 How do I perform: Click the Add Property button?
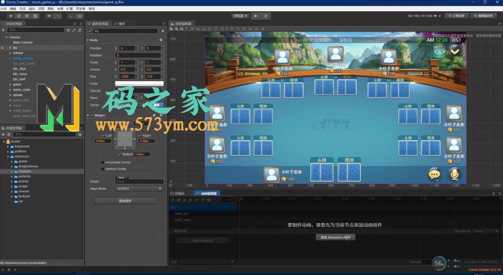pos(202,241)
